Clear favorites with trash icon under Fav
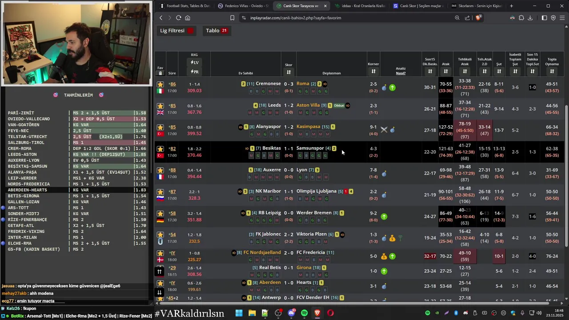The height and width of the screenshot is (320, 569). (x=160, y=73)
